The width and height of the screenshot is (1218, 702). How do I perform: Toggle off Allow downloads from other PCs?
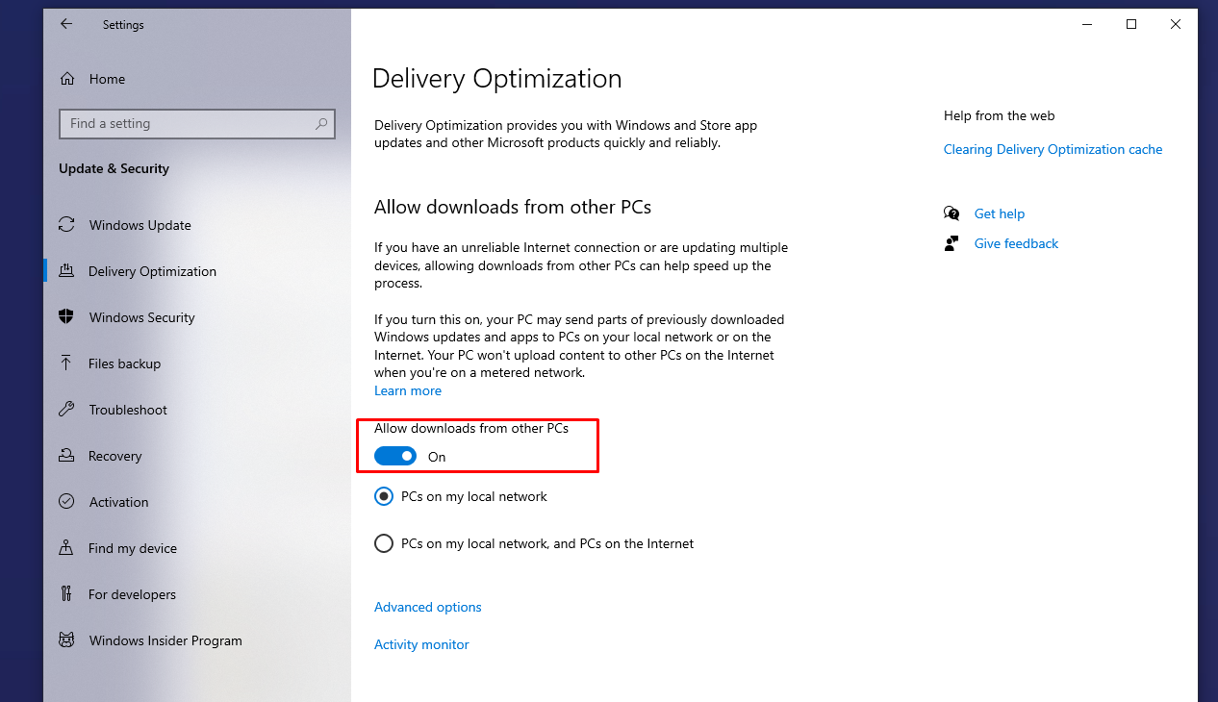(x=394, y=456)
